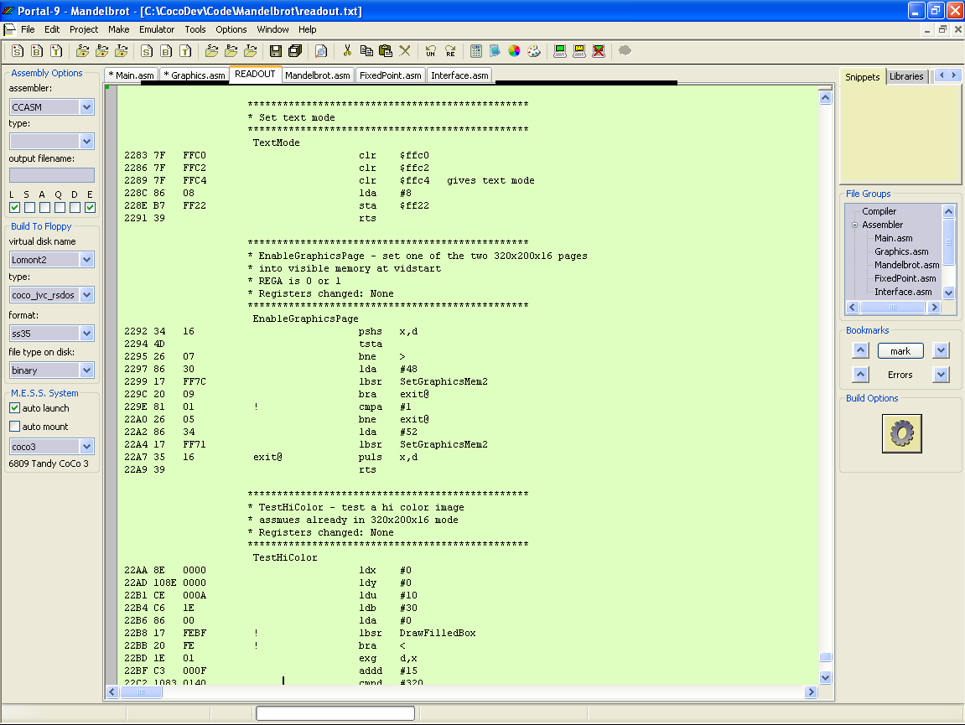Open the calculator toolbar icon
The height and width of the screenshot is (725, 965).
click(475, 51)
